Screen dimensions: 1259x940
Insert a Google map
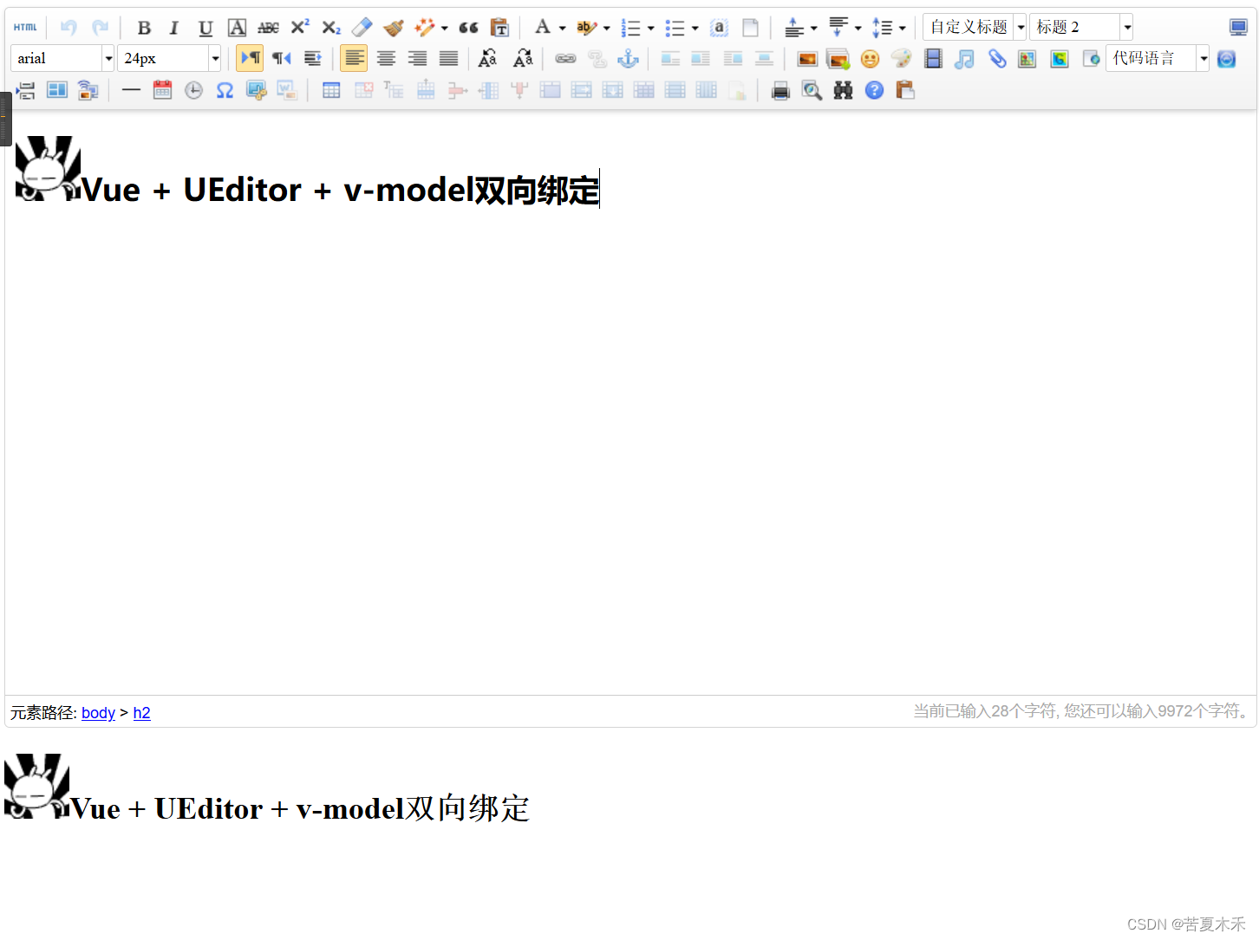point(1060,59)
